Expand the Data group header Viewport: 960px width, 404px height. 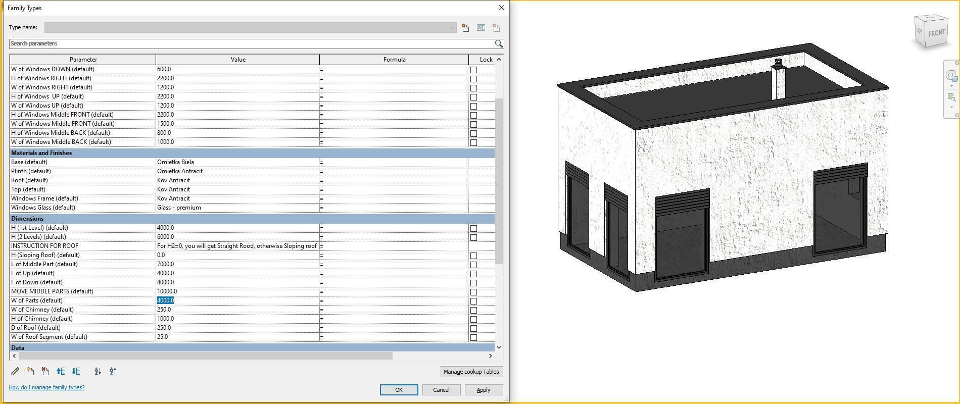[x=252, y=347]
